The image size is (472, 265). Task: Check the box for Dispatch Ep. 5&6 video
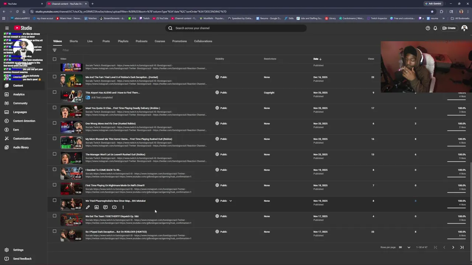point(55,216)
